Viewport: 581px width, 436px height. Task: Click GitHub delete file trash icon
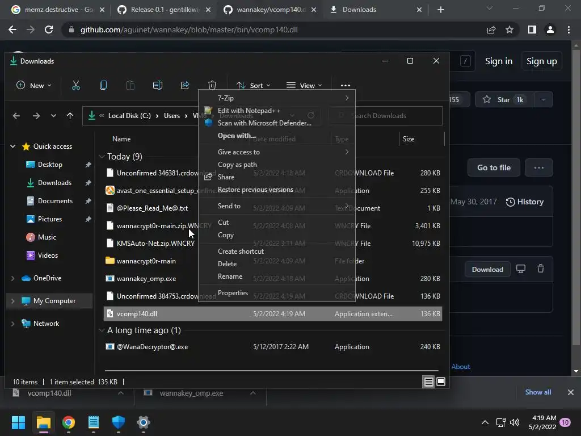coord(541,269)
